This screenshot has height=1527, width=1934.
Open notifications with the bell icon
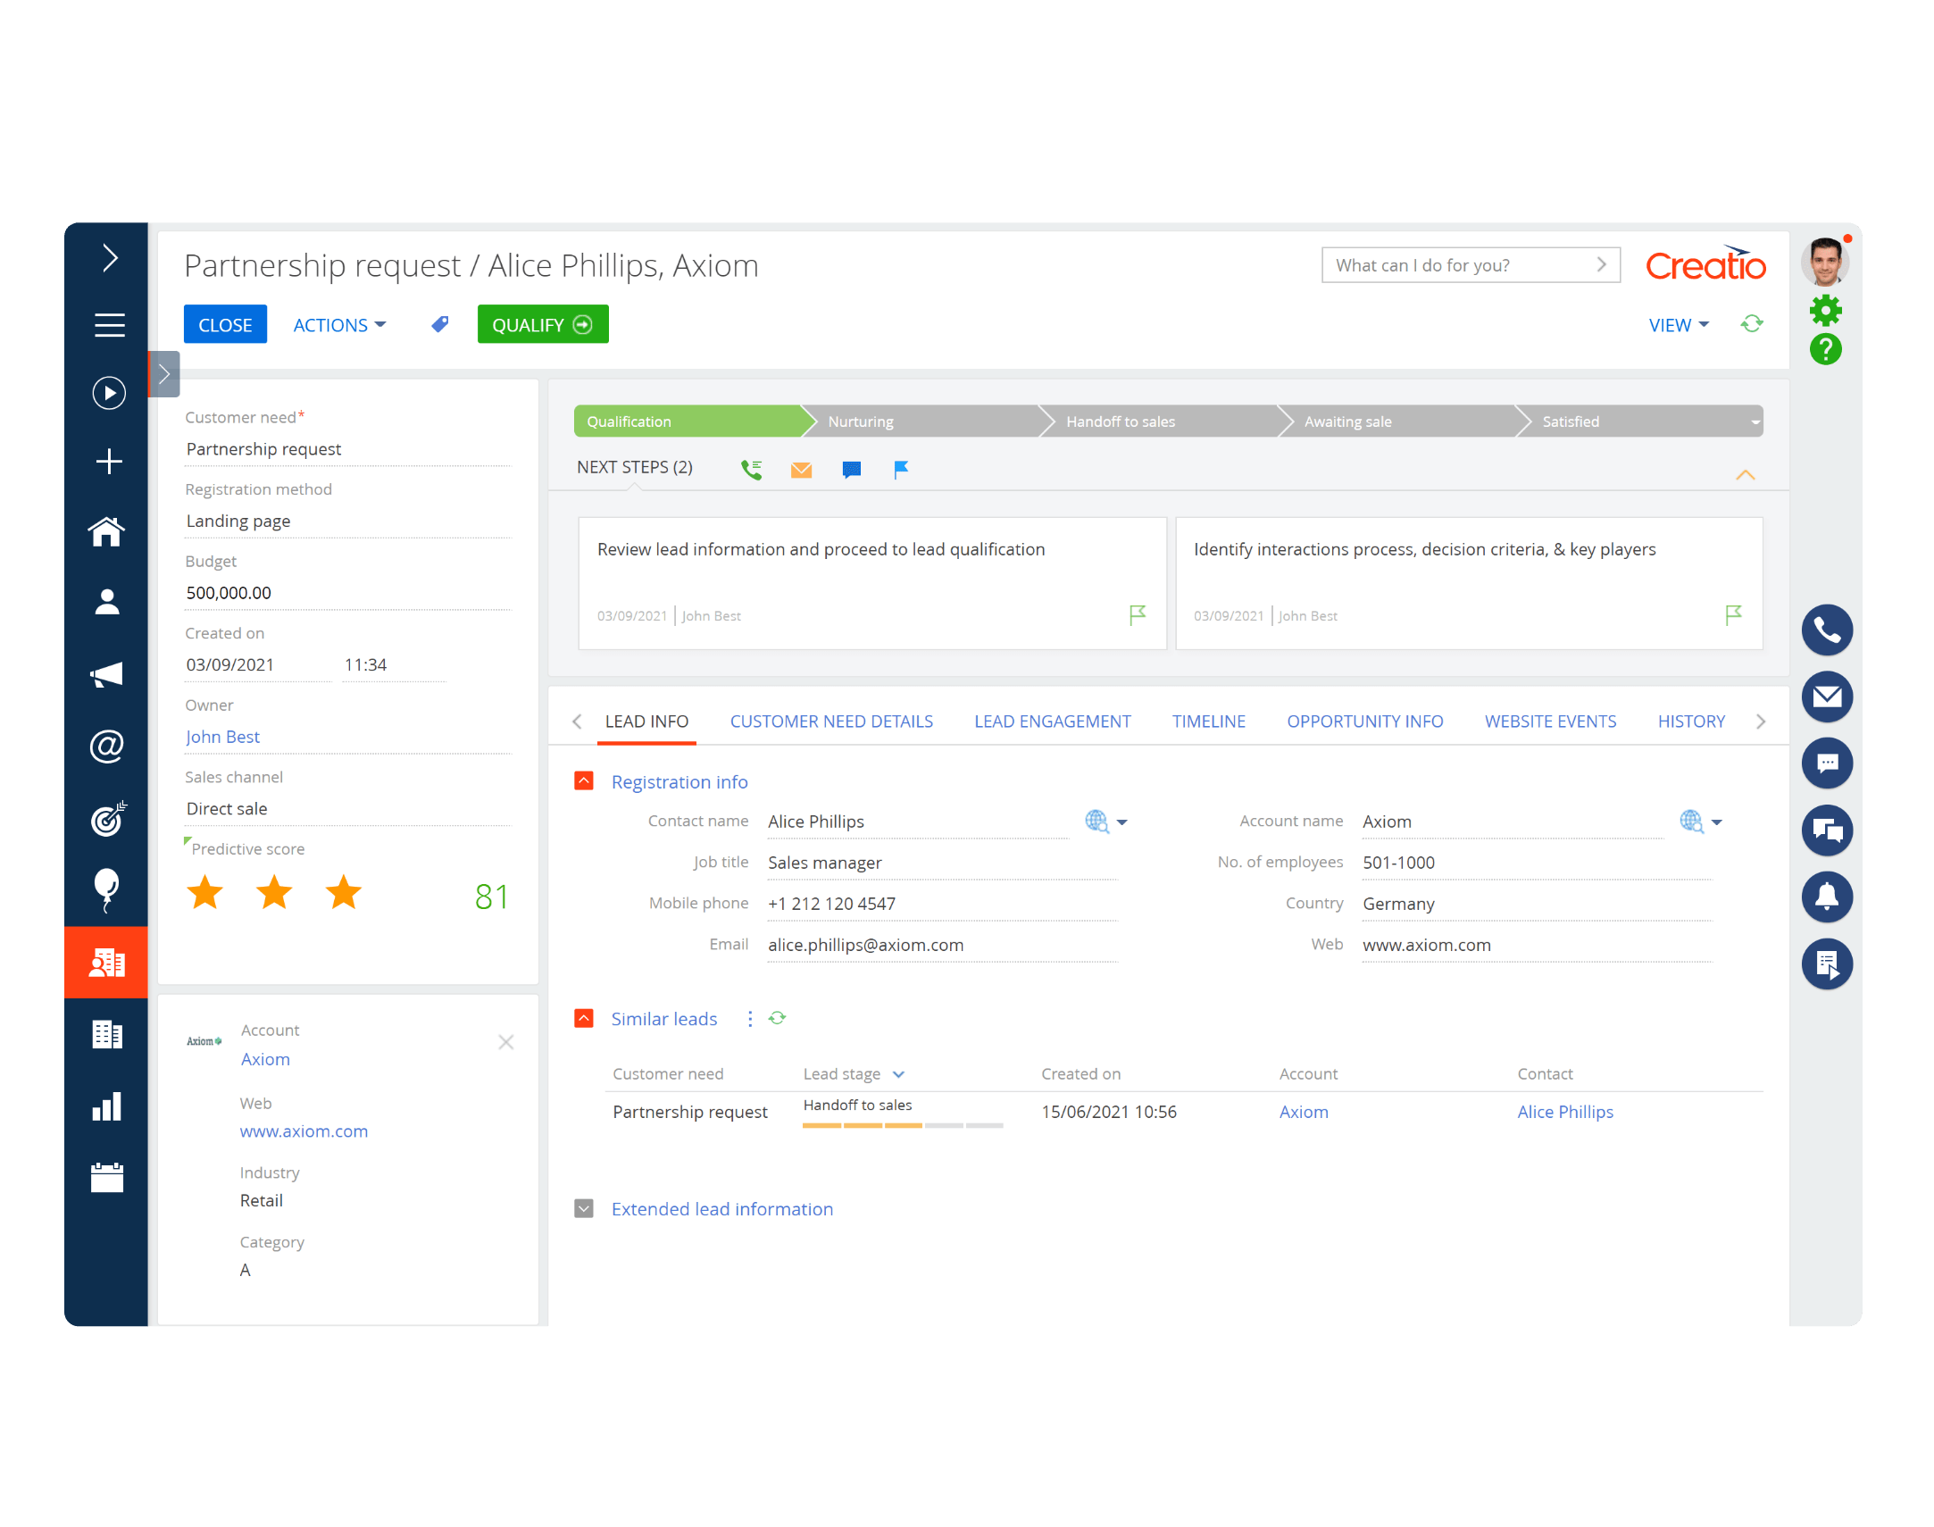coord(1828,897)
